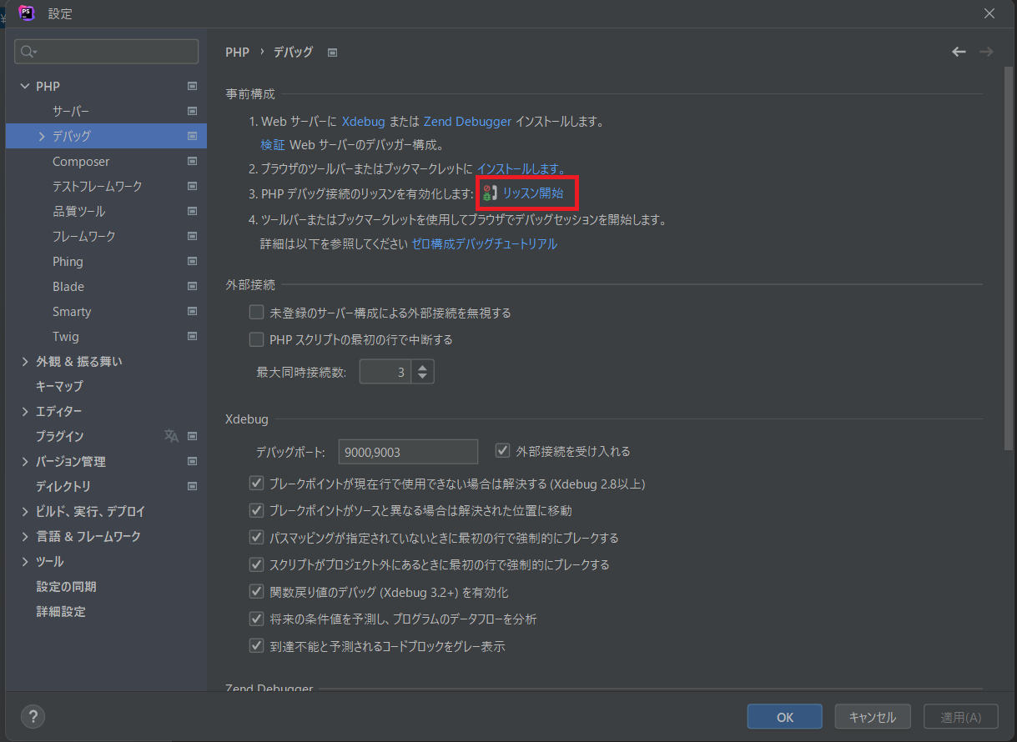Image resolution: width=1017 pixels, height=742 pixels.
Task: Click the settings search field
Action: tap(106, 52)
